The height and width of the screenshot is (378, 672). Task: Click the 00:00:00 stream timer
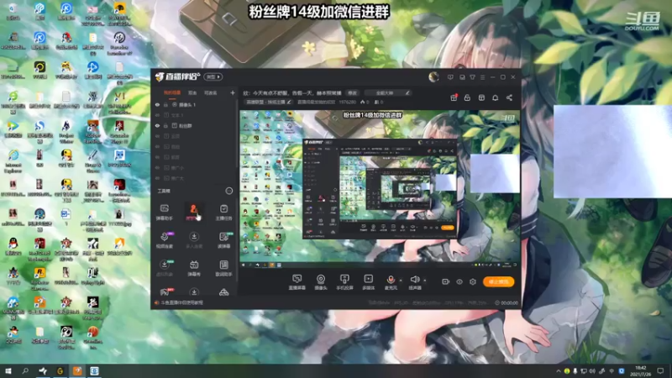click(509, 302)
